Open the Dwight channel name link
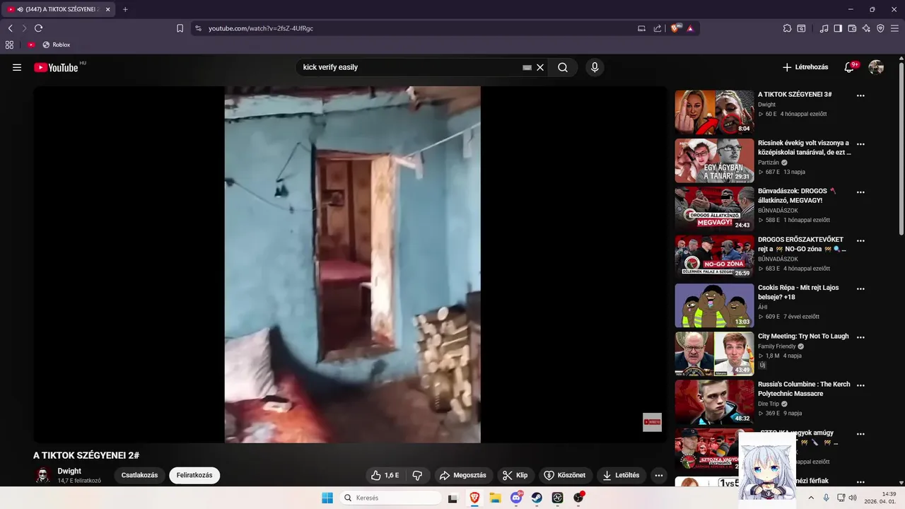 (69, 471)
